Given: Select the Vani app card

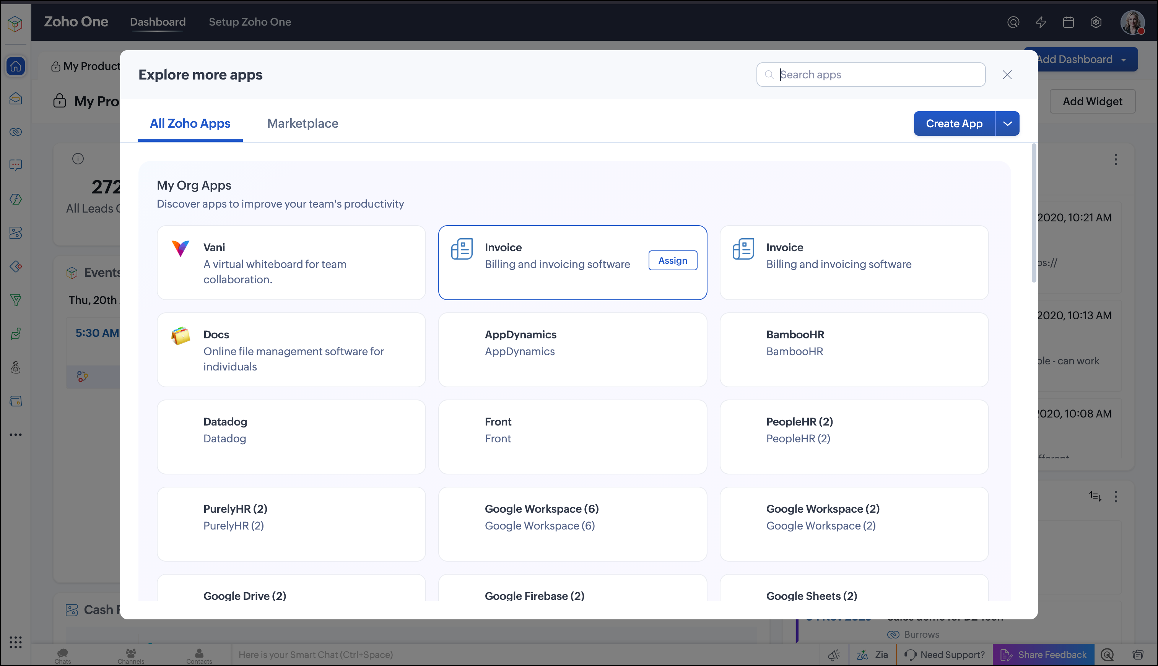Looking at the screenshot, I should [x=291, y=263].
